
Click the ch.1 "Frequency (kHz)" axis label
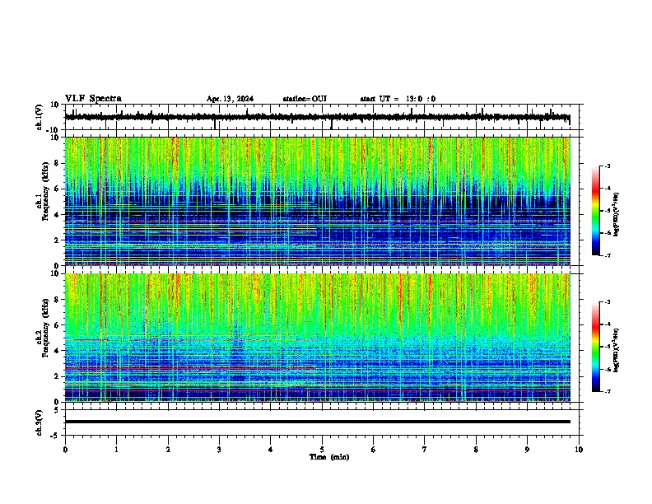[x=45, y=192]
